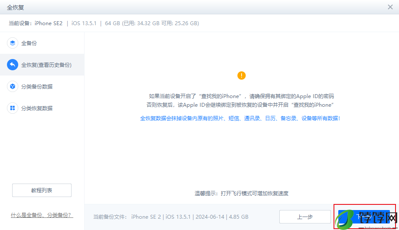Go back with the 上一步 button
The width and height of the screenshot is (399, 230).
click(305, 217)
